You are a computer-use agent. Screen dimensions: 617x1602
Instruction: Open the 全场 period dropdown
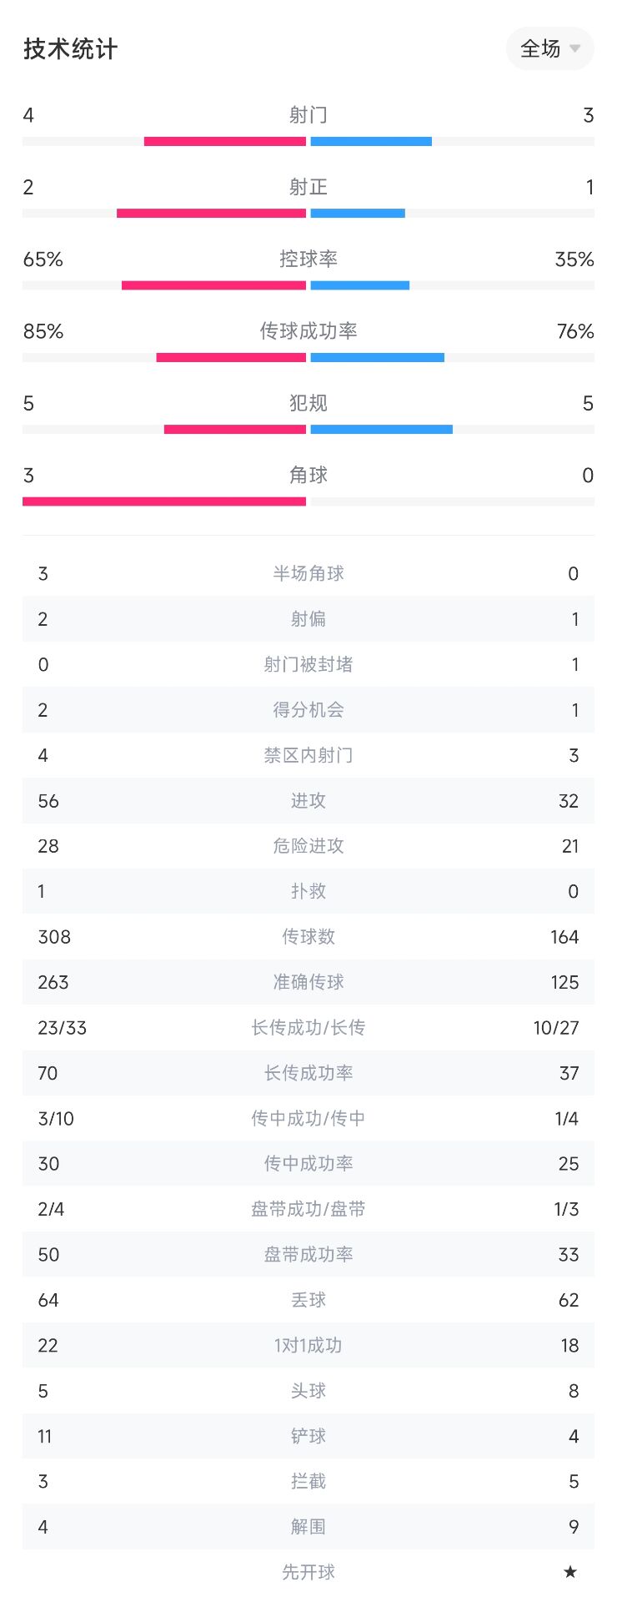549,48
